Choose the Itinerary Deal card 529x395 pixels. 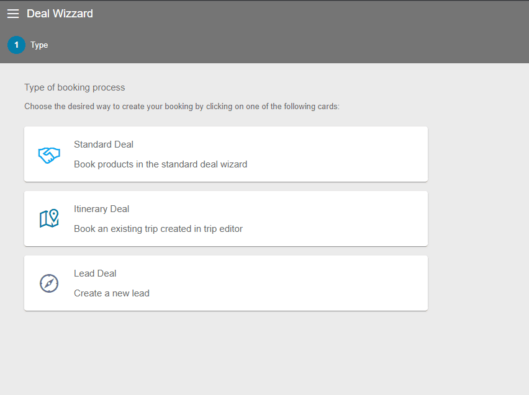point(226,219)
